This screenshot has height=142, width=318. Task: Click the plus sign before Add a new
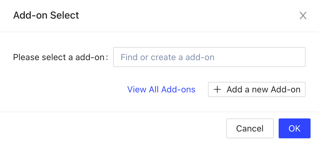coord(218,90)
